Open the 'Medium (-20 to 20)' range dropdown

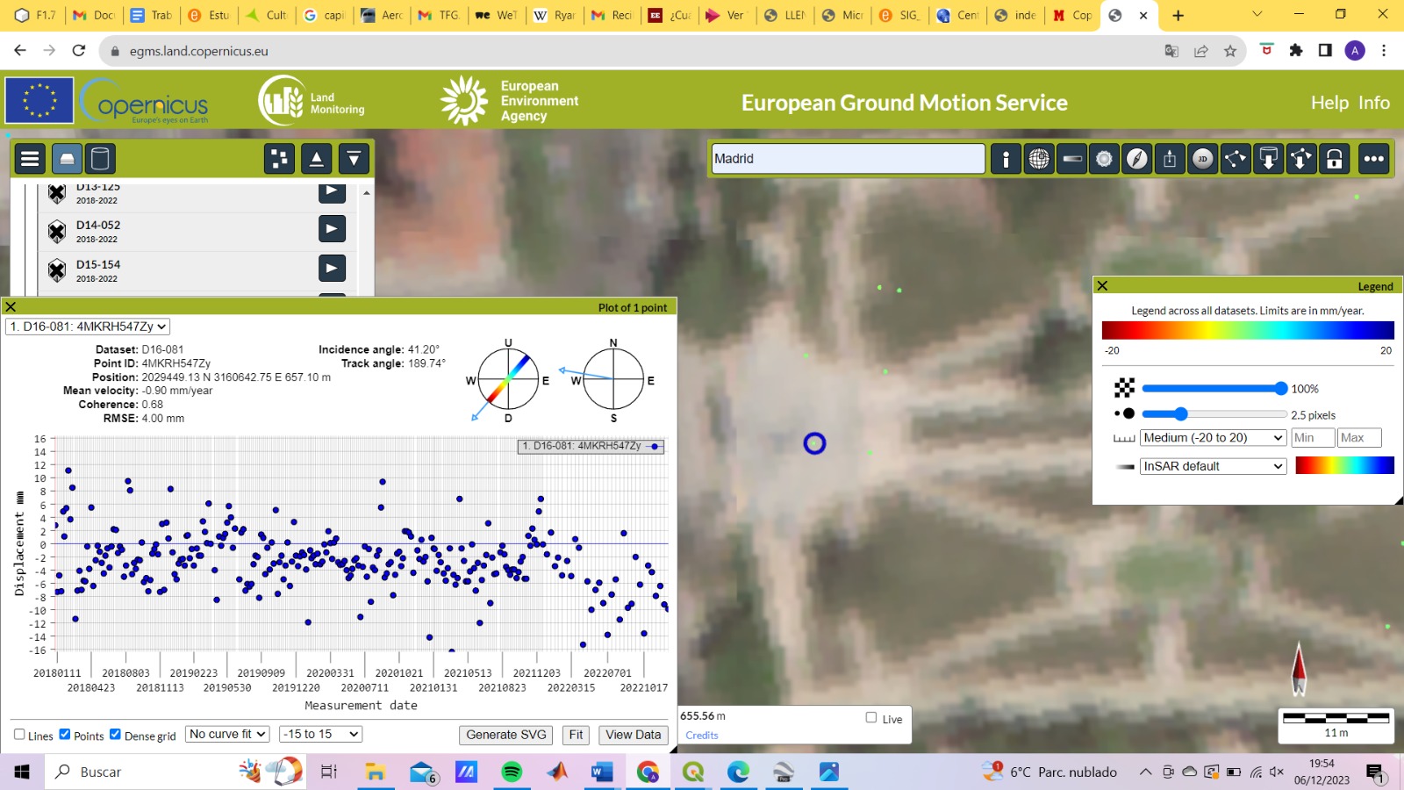click(1213, 438)
